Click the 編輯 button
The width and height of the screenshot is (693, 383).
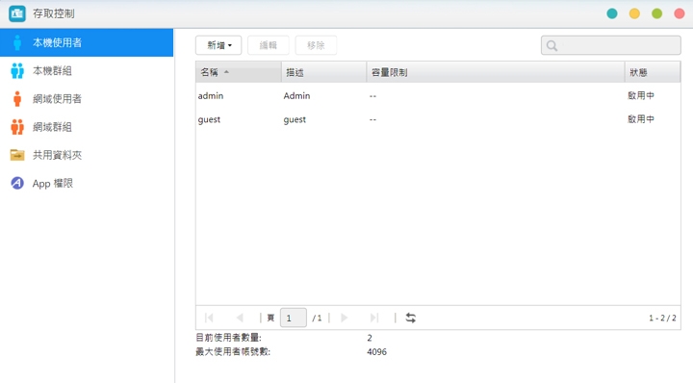pyautogui.click(x=269, y=45)
